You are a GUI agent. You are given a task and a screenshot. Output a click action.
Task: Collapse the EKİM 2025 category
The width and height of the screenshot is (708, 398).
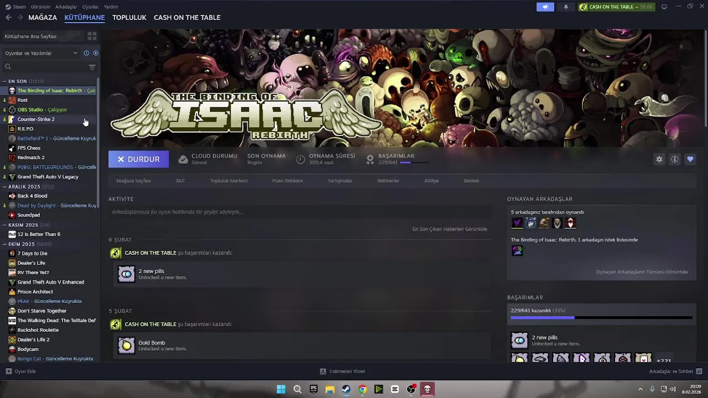tap(4, 244)
